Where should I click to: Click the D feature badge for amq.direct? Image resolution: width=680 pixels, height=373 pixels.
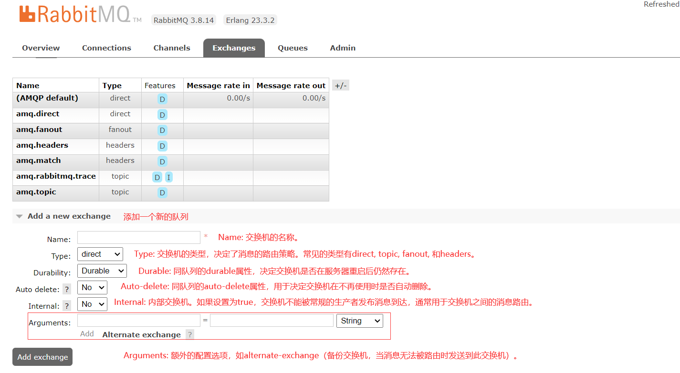point(163,115)
